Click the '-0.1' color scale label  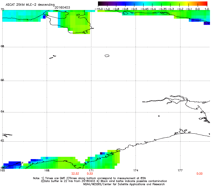(189, 9)
